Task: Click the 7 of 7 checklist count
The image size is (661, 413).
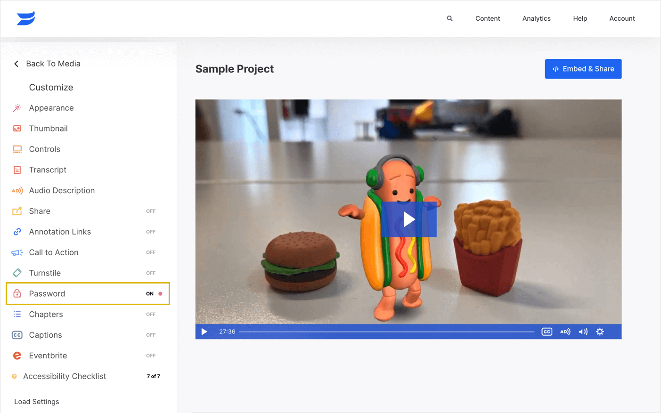Action: click(x=153, y=376)
